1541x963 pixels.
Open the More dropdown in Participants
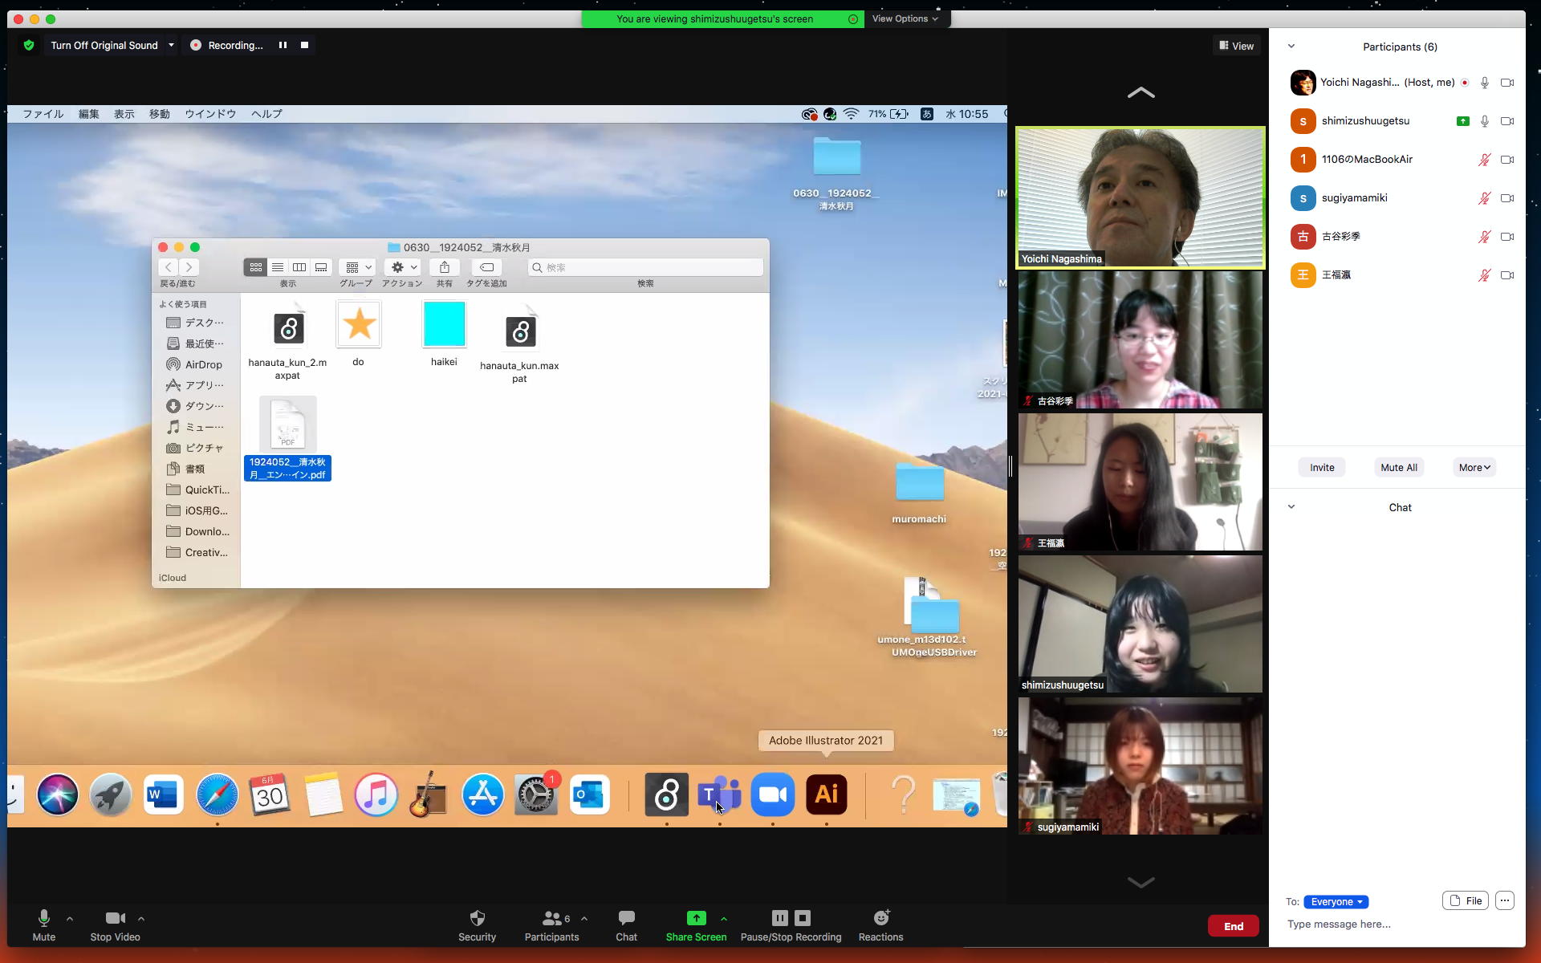[x=1474, y=468]
